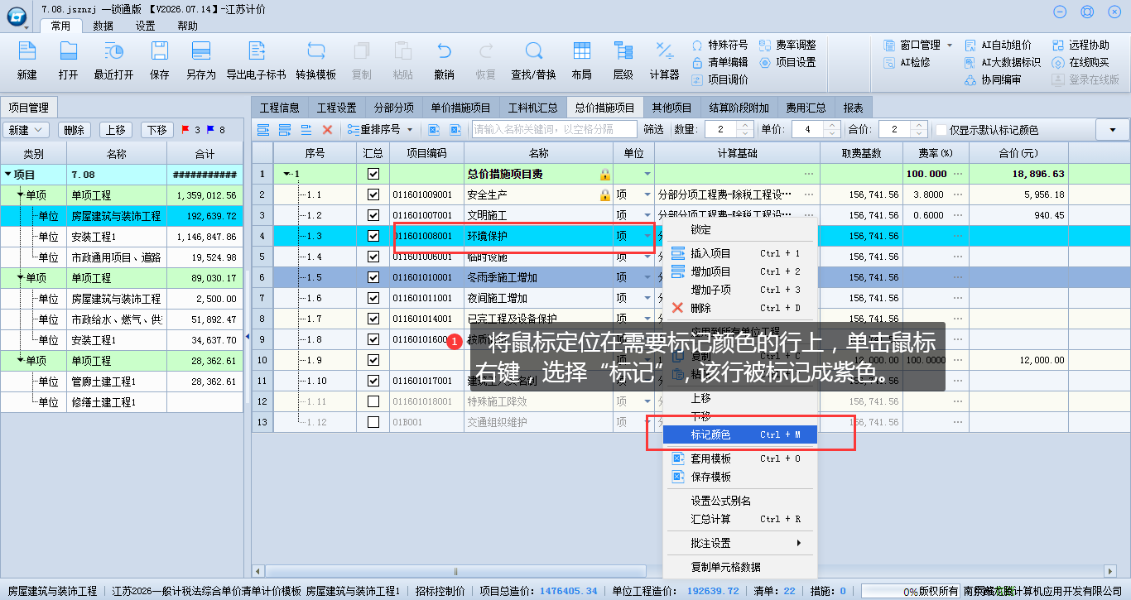1131x600 pixels.
Task: Collapse the 28,362.61 单项工程 node
Action: click(21, 361)
